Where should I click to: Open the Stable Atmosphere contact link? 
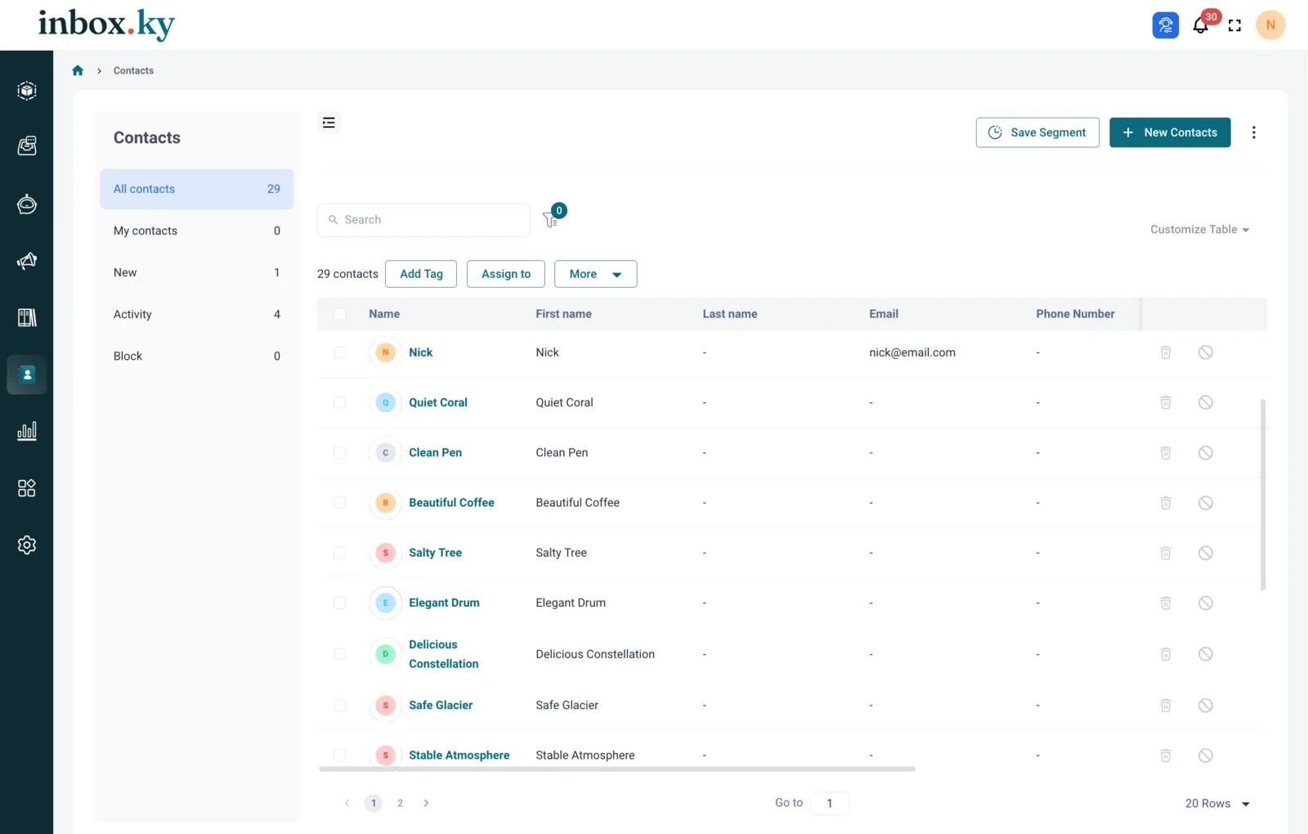(x=459, y=756)
